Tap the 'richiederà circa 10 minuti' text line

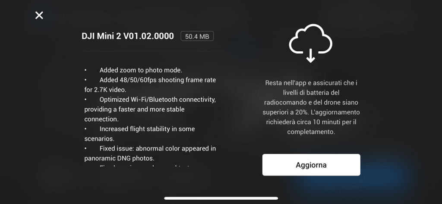(311, 122)
